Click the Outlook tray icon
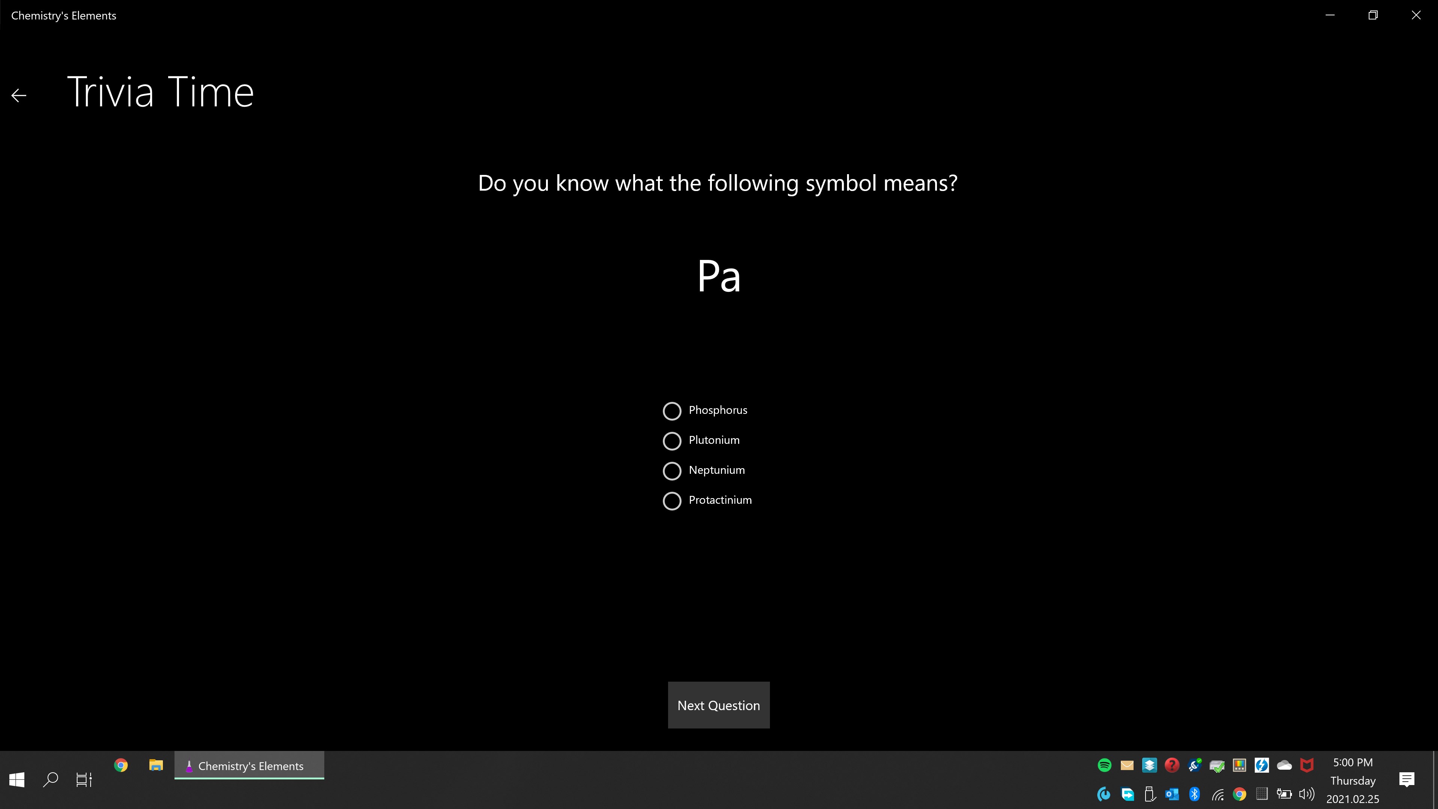The image size is (1438, 809). (x=1172, y=794)
